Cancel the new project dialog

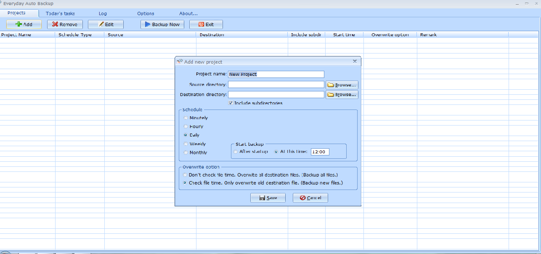310,198
